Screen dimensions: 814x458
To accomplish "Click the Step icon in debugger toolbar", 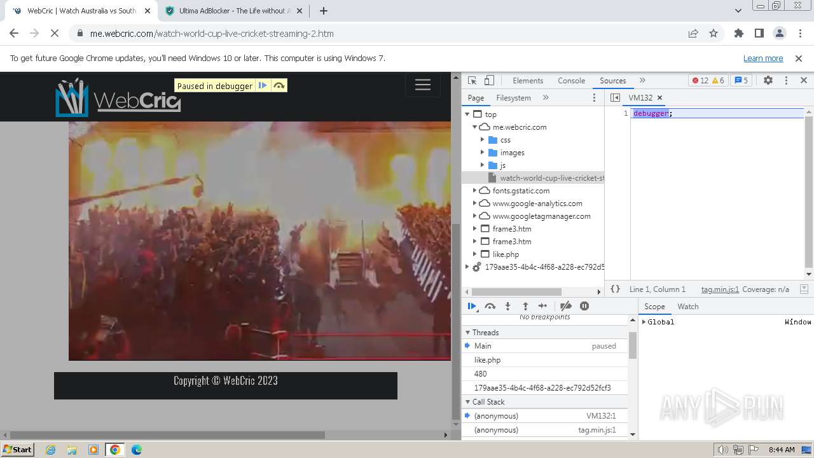I will pos(542,306).
